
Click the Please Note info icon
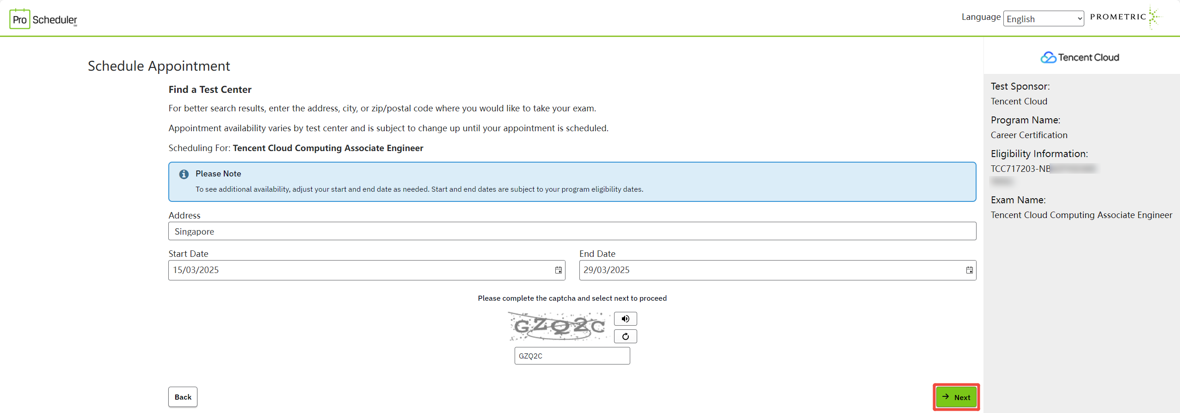[184, 174]
